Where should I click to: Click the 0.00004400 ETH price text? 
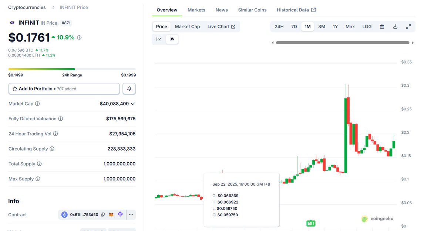point(24,55)
